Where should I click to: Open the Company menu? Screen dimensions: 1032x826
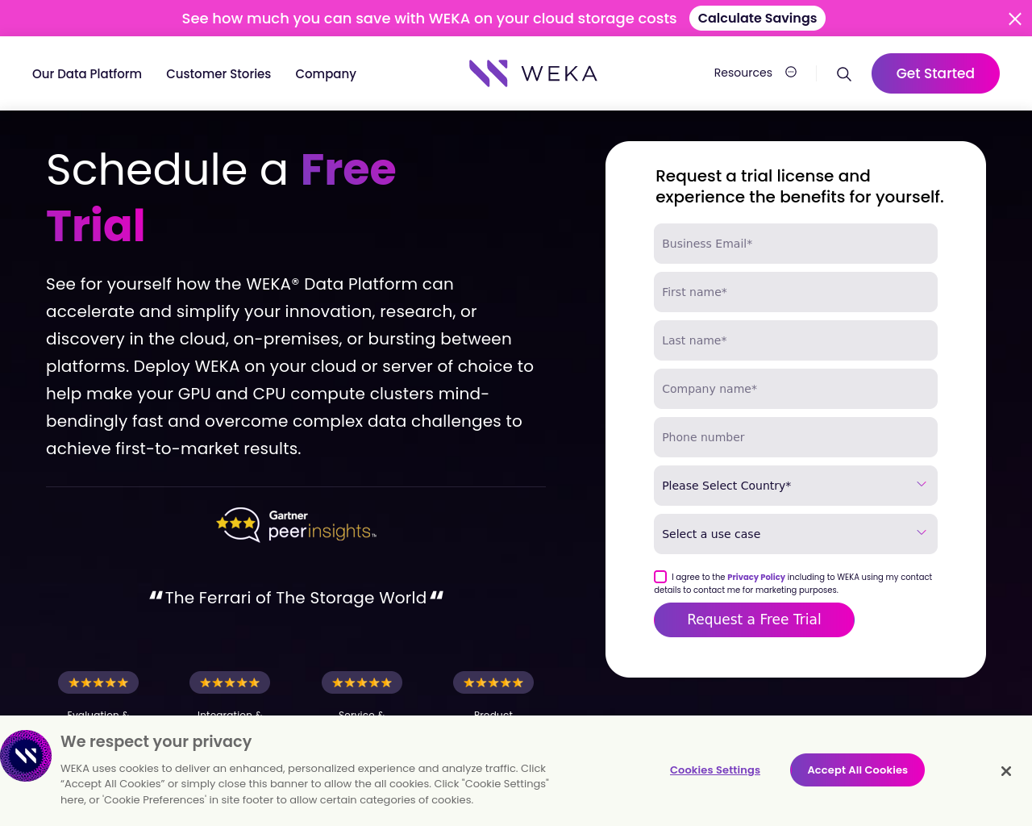point(326,73)
